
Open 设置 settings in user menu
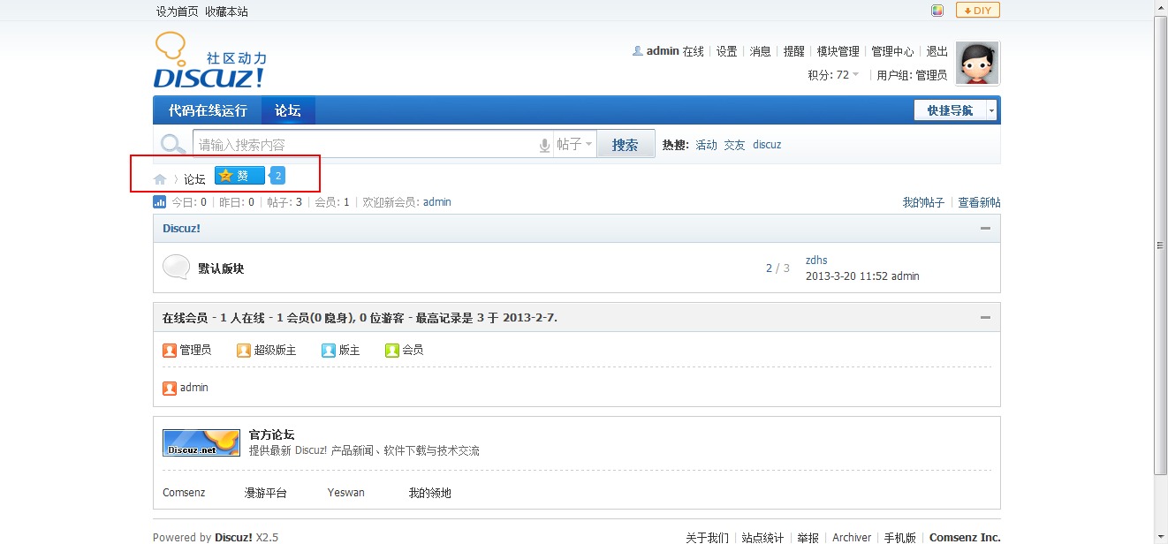[x=726, y=51]
